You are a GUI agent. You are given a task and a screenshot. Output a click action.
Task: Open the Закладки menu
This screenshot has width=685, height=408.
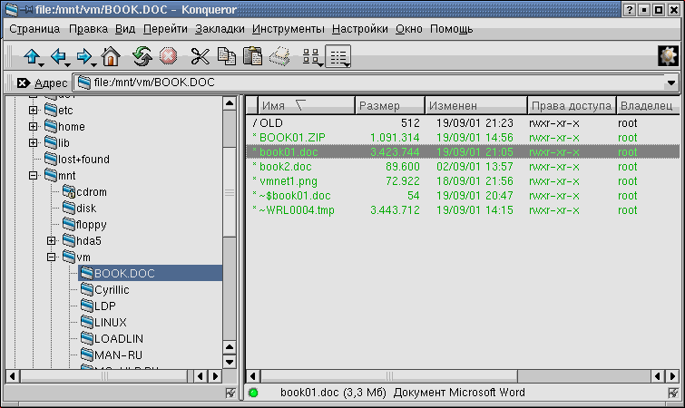[220, 29]
